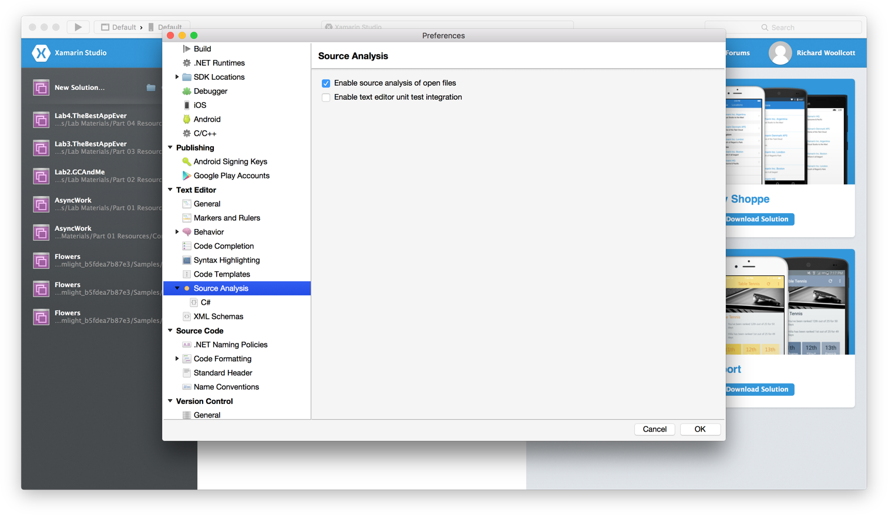Click the Source Analysis orange dot icon
888x515 pixels.
pos(187,288)
